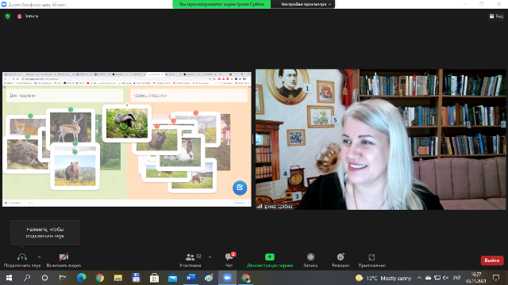Open the weather widget showing Mostly sunny
The width and height of the screenshot is (508, 285).
click(383, 278)
